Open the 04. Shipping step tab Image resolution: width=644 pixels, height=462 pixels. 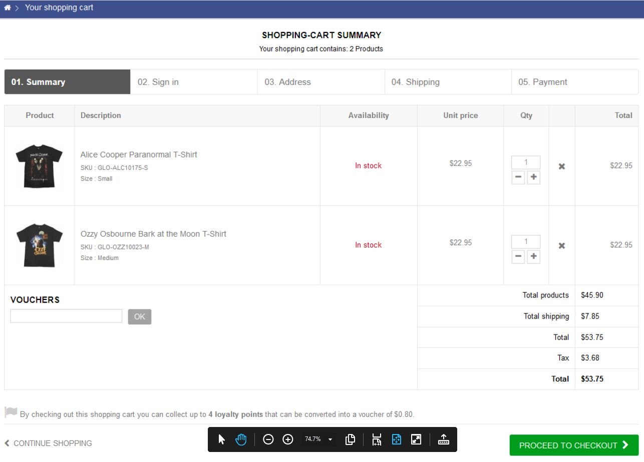448,82
